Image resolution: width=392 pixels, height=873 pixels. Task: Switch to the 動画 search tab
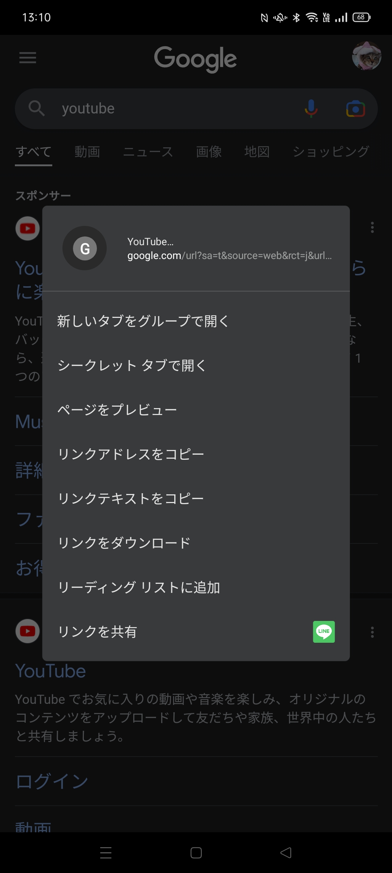click(x=87, y=152)
